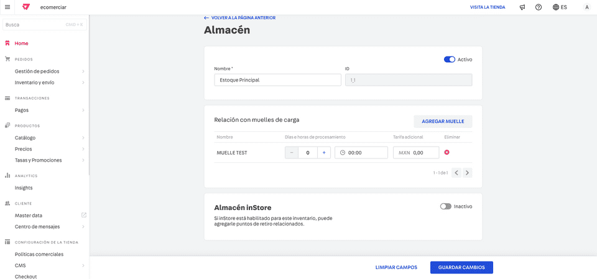This screenshot has width=597, height=279.
Task: Click the globe language icon
Action: tap(555, 7)
